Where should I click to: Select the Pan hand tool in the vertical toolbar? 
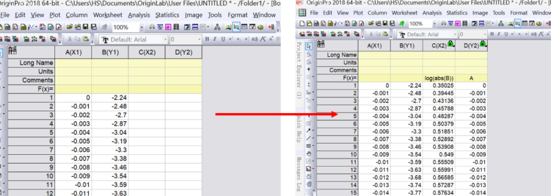tap(309, 153)
